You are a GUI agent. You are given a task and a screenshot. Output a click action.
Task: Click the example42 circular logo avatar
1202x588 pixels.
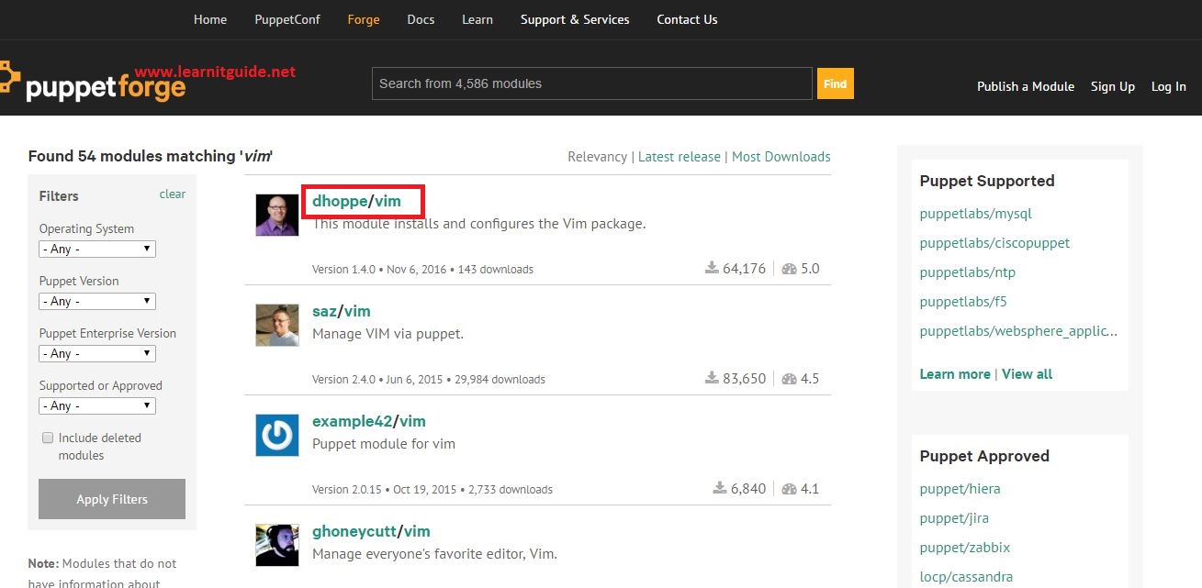coord(276,435)
